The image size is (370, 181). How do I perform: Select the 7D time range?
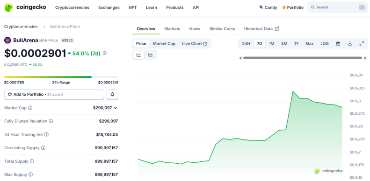(x=259, y=43)
